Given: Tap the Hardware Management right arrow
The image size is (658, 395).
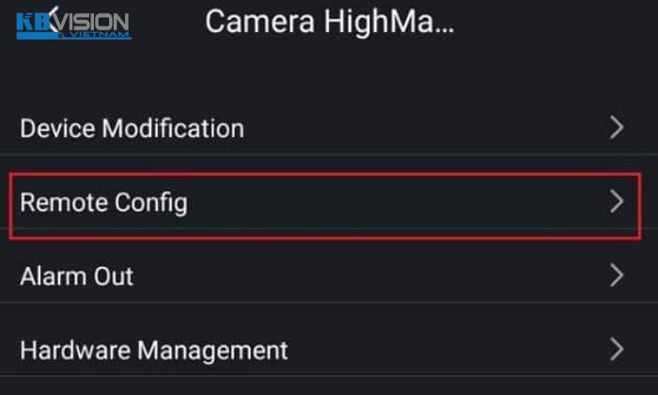Looking at the screenshot, I should tap(617, 351).
